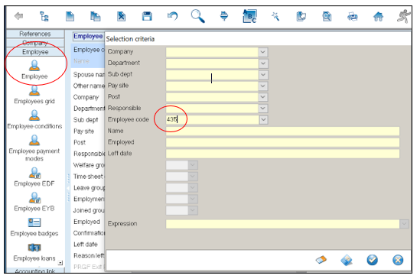Click the Company criteria input field
This screenshot has height=279, width=417.
pos(212,52)
